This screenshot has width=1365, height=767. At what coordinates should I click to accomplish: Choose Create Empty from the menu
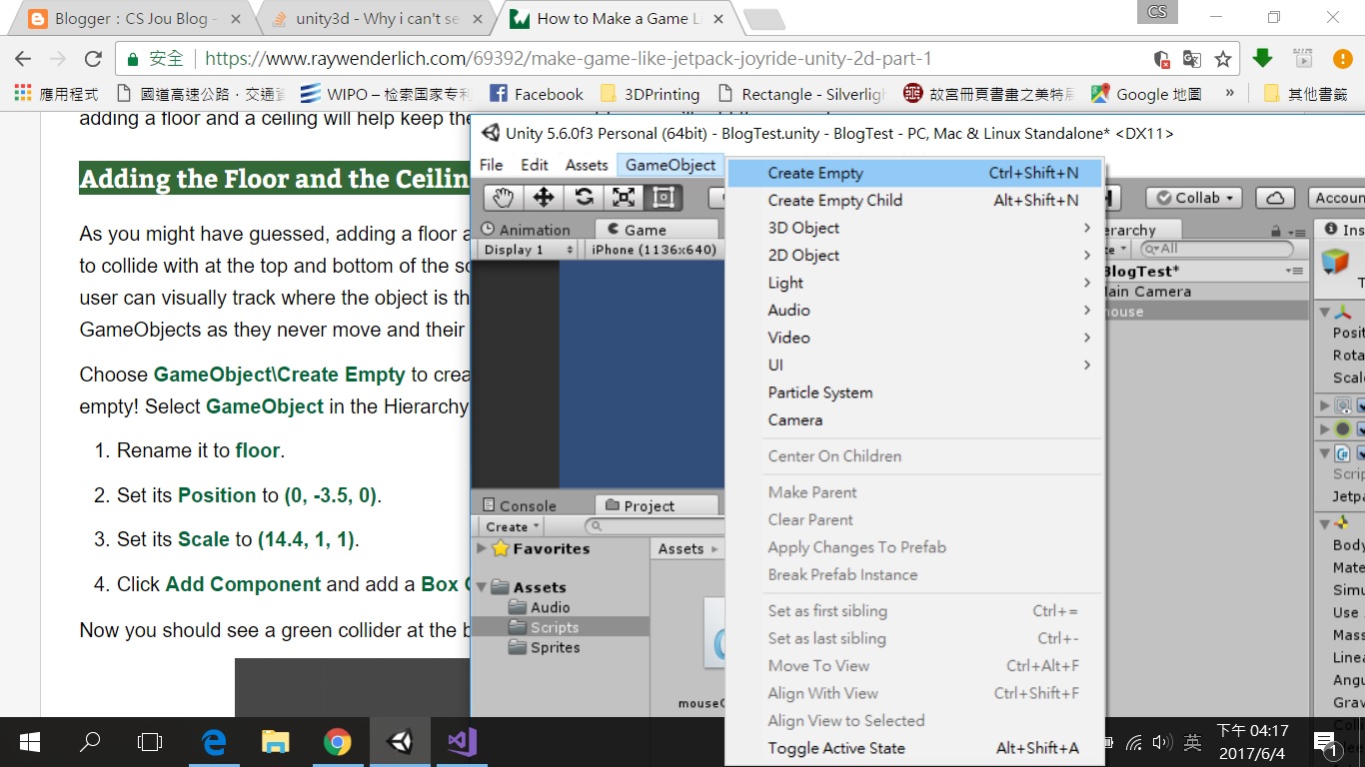click(x=914, y=173)
